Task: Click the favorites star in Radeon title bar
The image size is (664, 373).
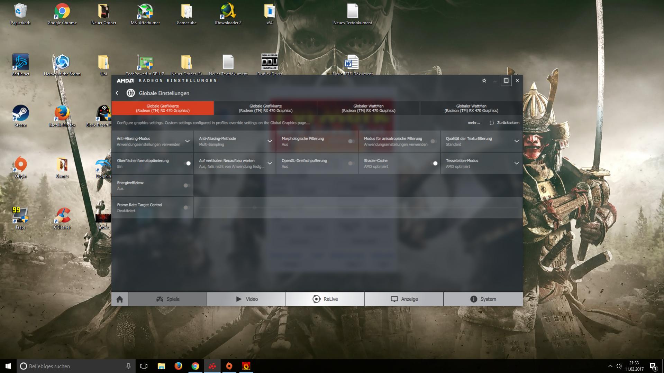Action: click(484, 81)
